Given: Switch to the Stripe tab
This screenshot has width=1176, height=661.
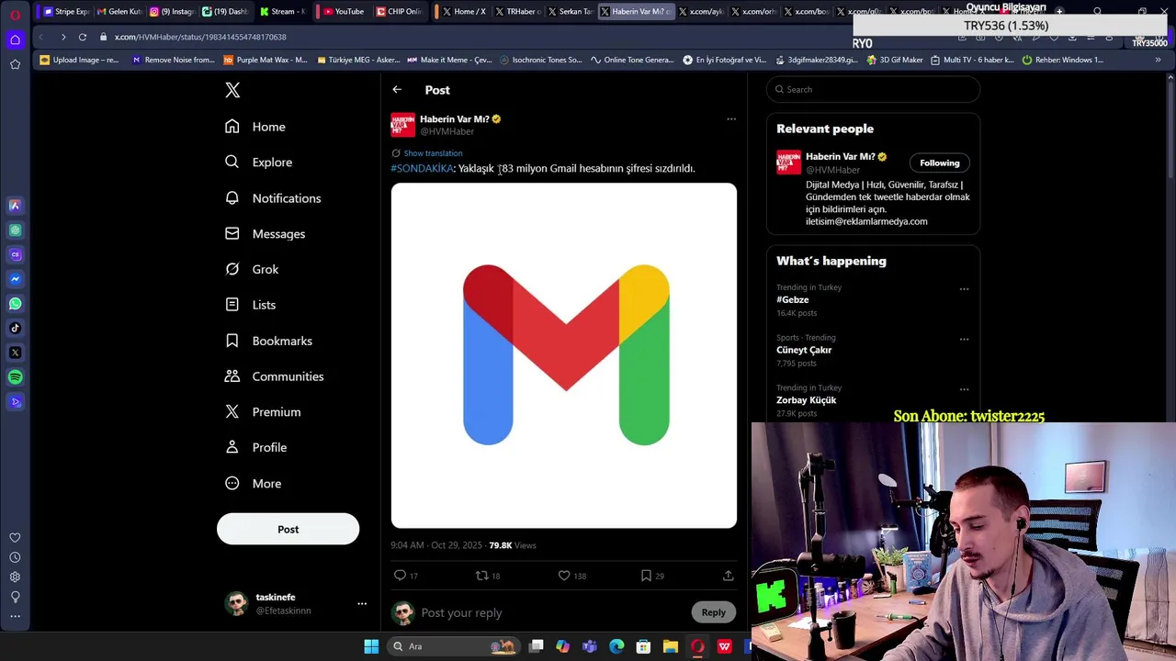Looking at the screenshot, I should point(66,12).
